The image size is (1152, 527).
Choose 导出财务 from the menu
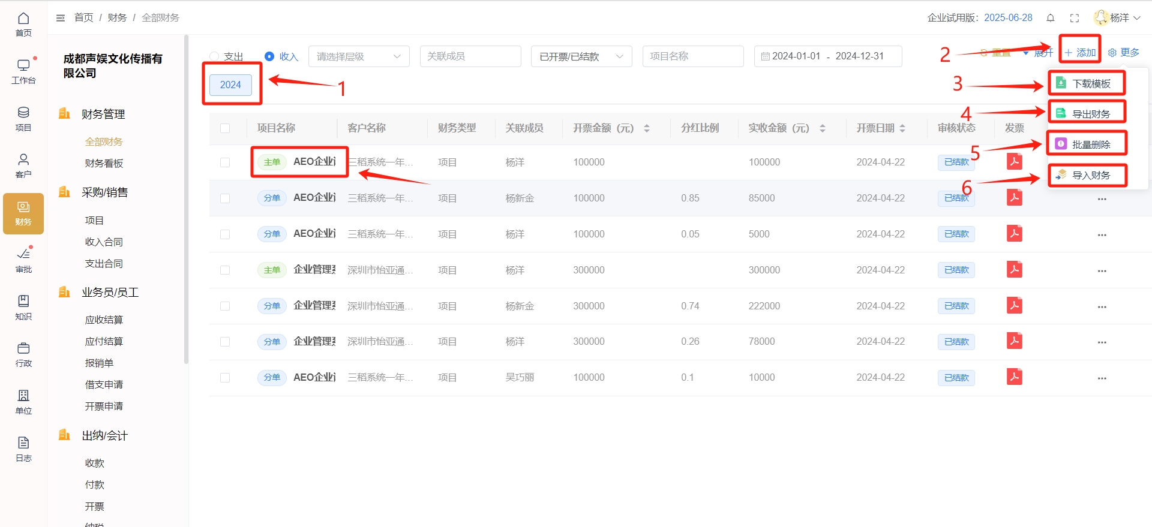1087,114
